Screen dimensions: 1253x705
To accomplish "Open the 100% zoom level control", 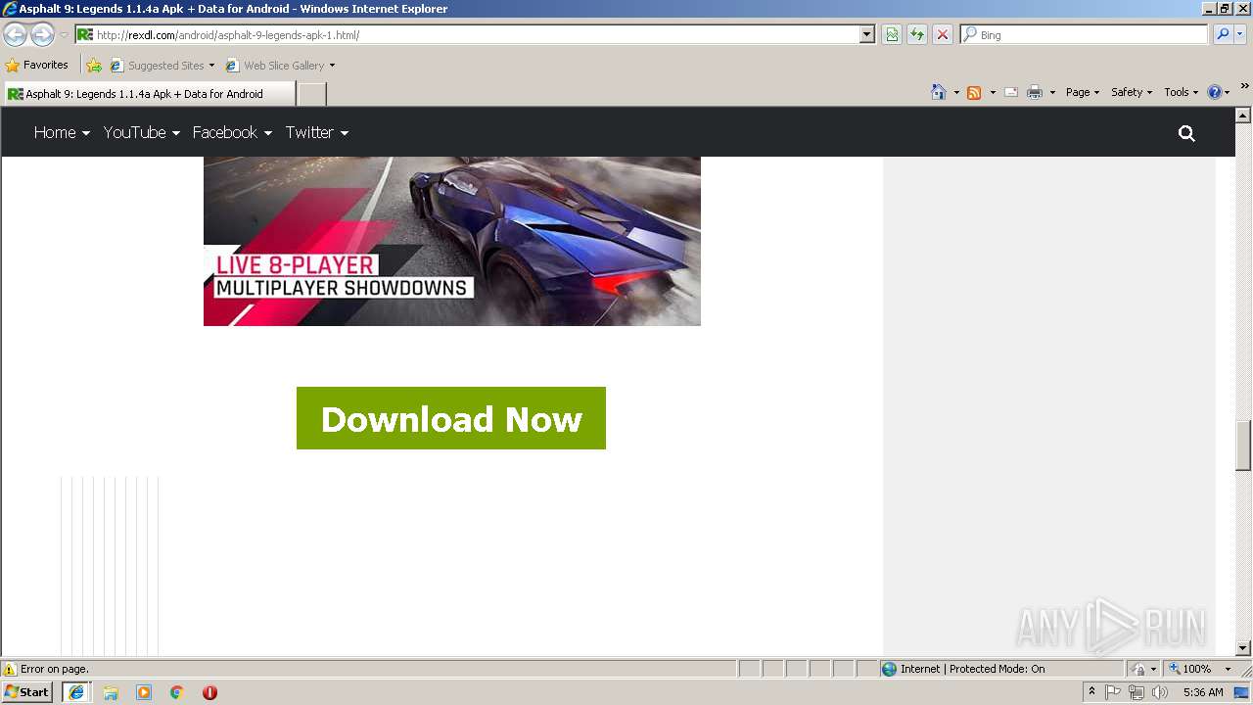I will tap(1200, 669).
